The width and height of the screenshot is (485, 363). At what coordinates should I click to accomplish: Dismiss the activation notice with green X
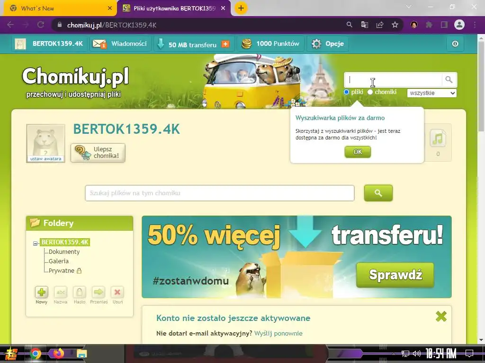pyautogui.click(x=441, y=316)
